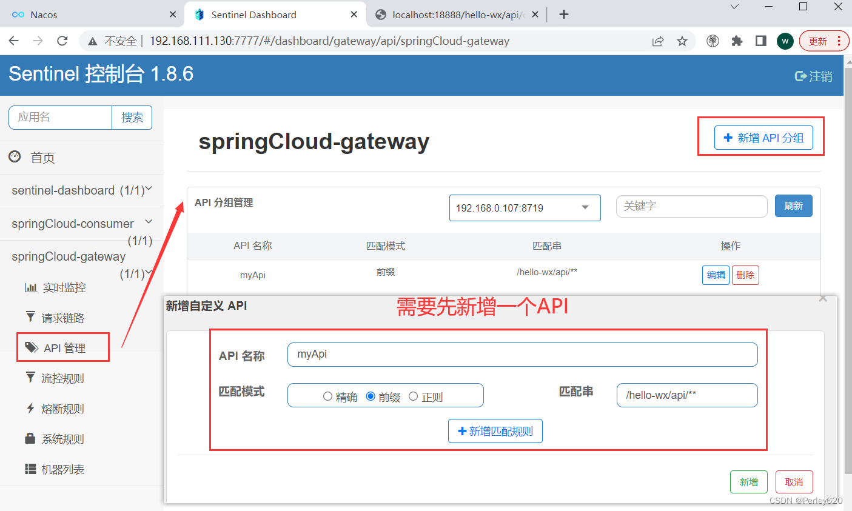The image size is (852, 511).
Task: Expand sentinel-dashboard app in sidebar
Action: [81, 190]
